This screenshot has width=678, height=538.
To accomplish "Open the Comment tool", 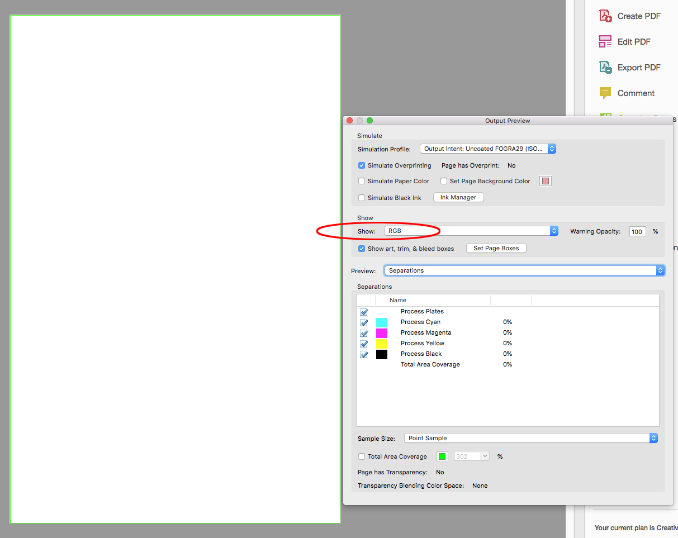I will click(x=635, y=93).
